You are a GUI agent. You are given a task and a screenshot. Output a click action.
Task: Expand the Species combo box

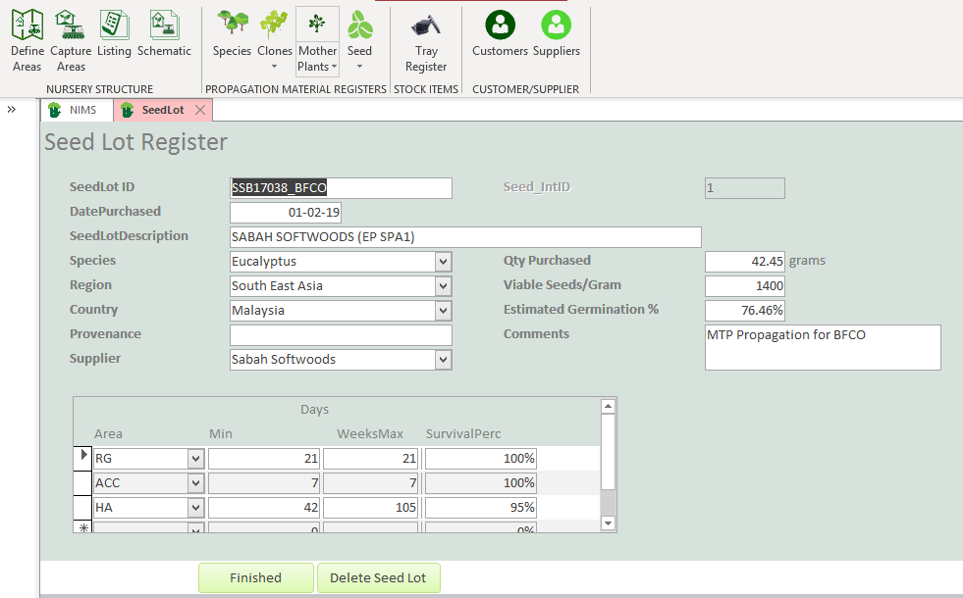click(x=444, y=262)
